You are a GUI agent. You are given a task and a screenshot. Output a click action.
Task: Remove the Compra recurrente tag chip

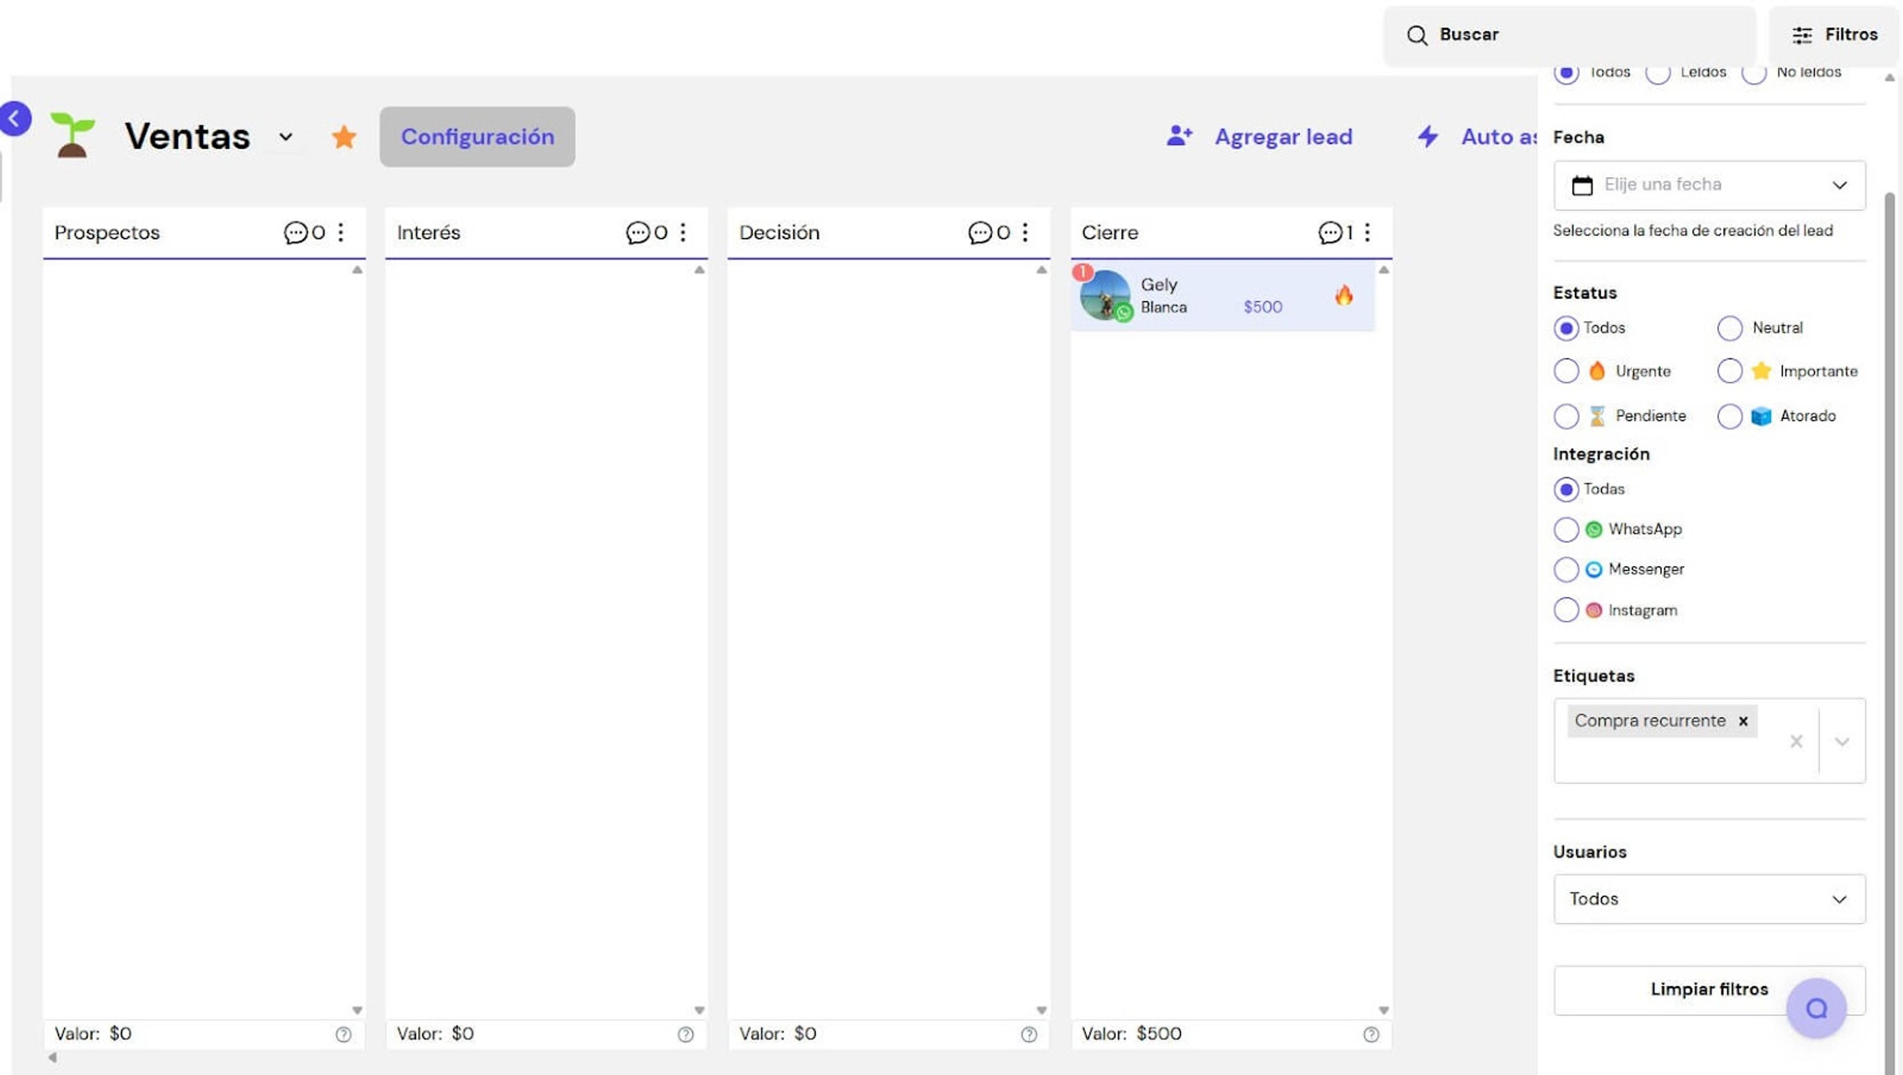coord(1743,721)
